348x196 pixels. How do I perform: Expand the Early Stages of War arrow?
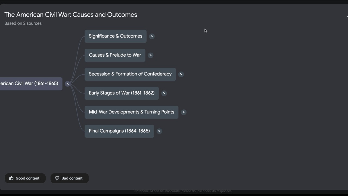pos(164,93)
